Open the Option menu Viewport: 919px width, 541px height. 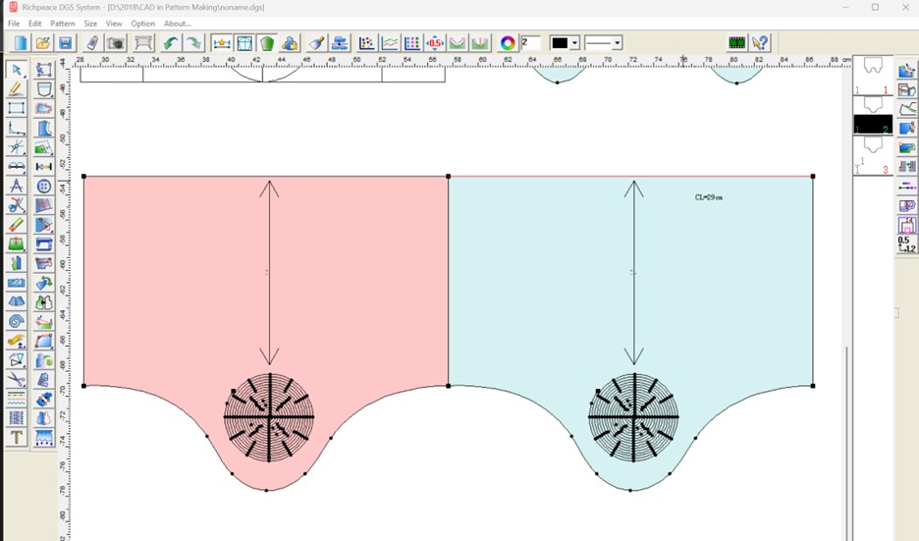143,24
